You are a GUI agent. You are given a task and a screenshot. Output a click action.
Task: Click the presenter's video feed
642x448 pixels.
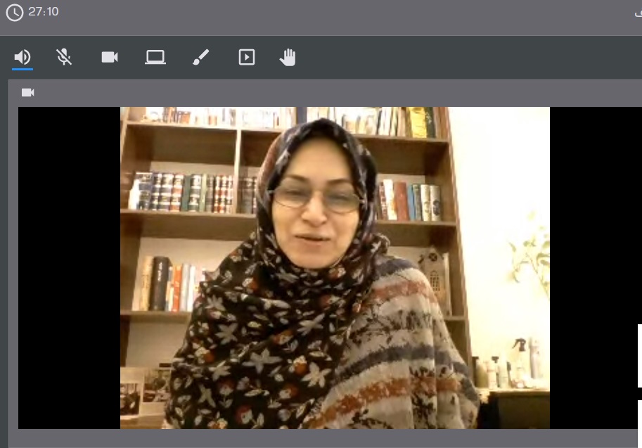(335, 267)
